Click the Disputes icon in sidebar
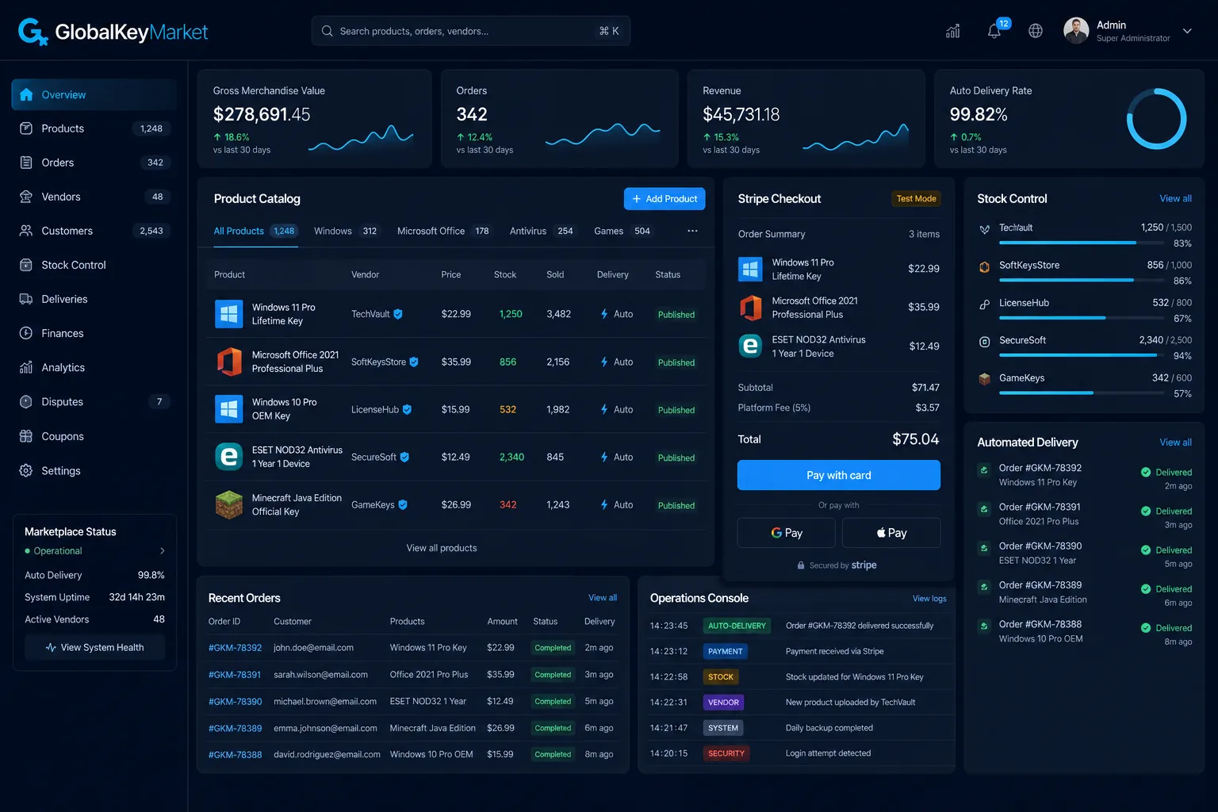This screenshot has height=812, width=1218. click(26, 401)
